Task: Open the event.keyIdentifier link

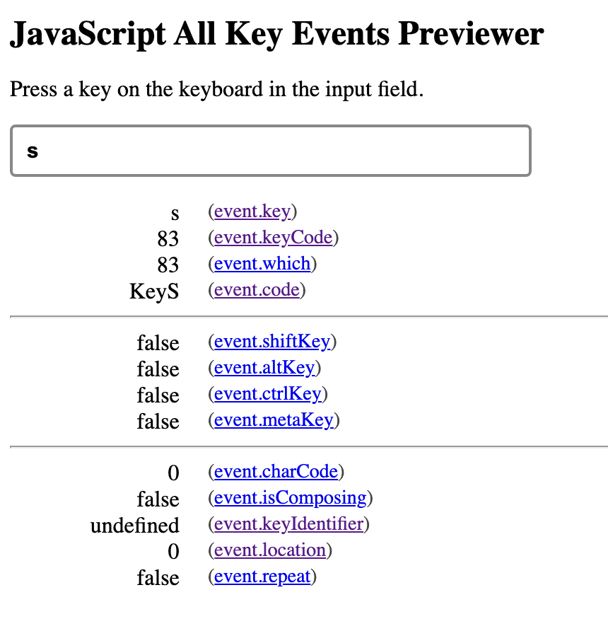Action: [288, 524]
